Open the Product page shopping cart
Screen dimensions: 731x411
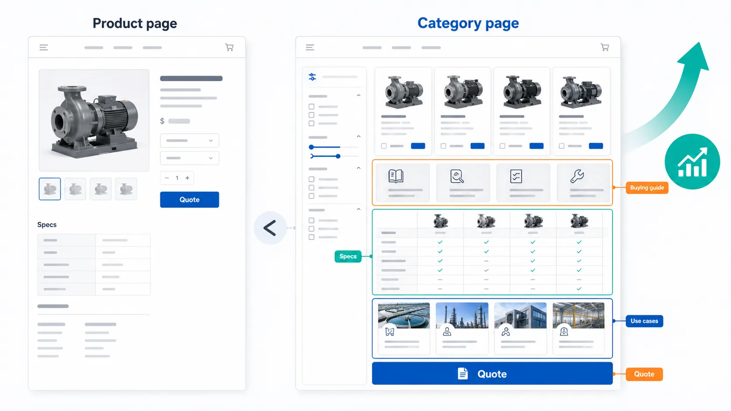[x=230, y=47]
